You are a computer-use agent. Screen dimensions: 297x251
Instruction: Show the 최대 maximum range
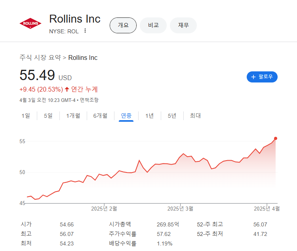pyautogui.click(x=195, y=116)
